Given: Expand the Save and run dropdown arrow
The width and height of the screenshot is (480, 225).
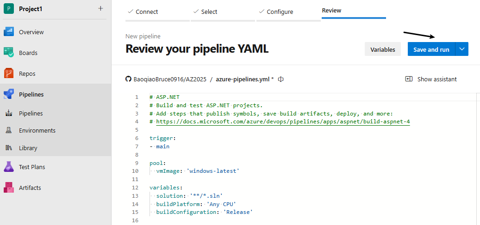Looking at the screenshot, I should [462, 49].
